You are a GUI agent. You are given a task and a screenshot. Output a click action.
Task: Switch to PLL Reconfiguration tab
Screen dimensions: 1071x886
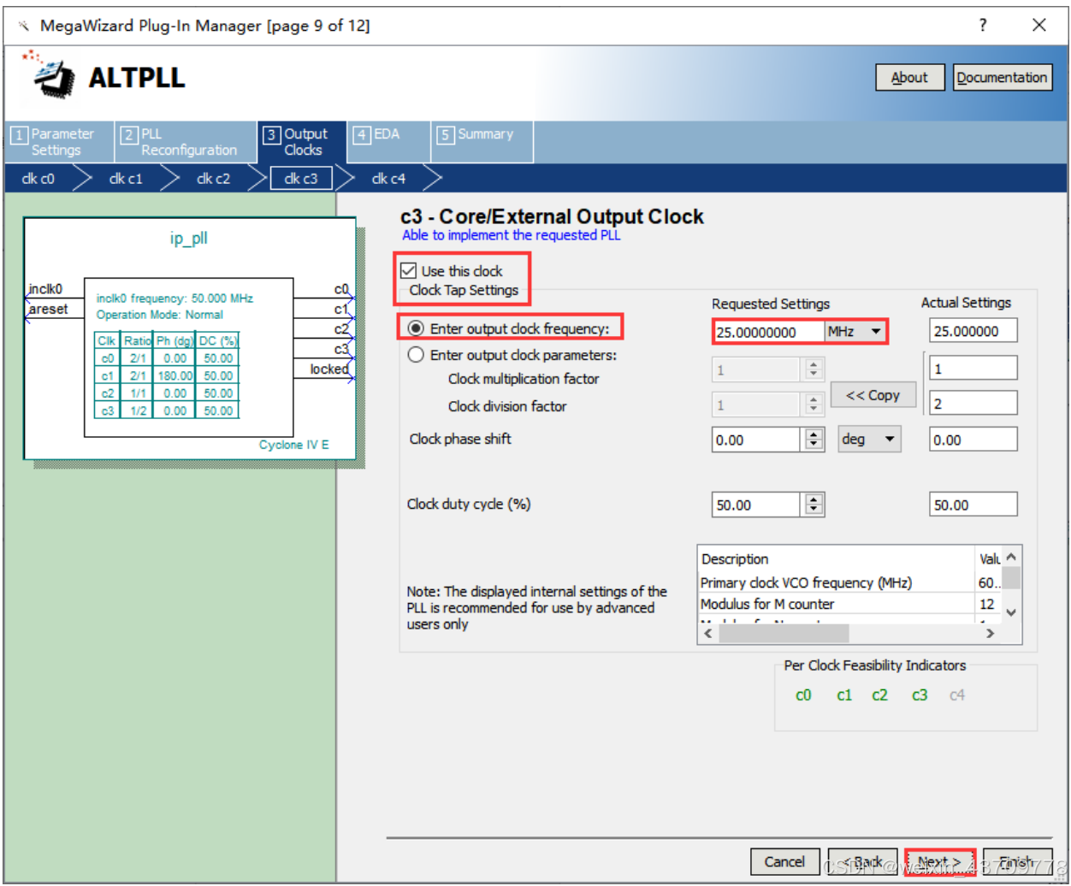186,142
